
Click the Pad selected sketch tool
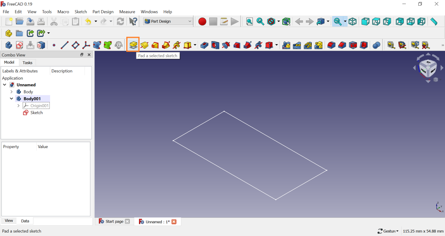[x=133, y=45]
